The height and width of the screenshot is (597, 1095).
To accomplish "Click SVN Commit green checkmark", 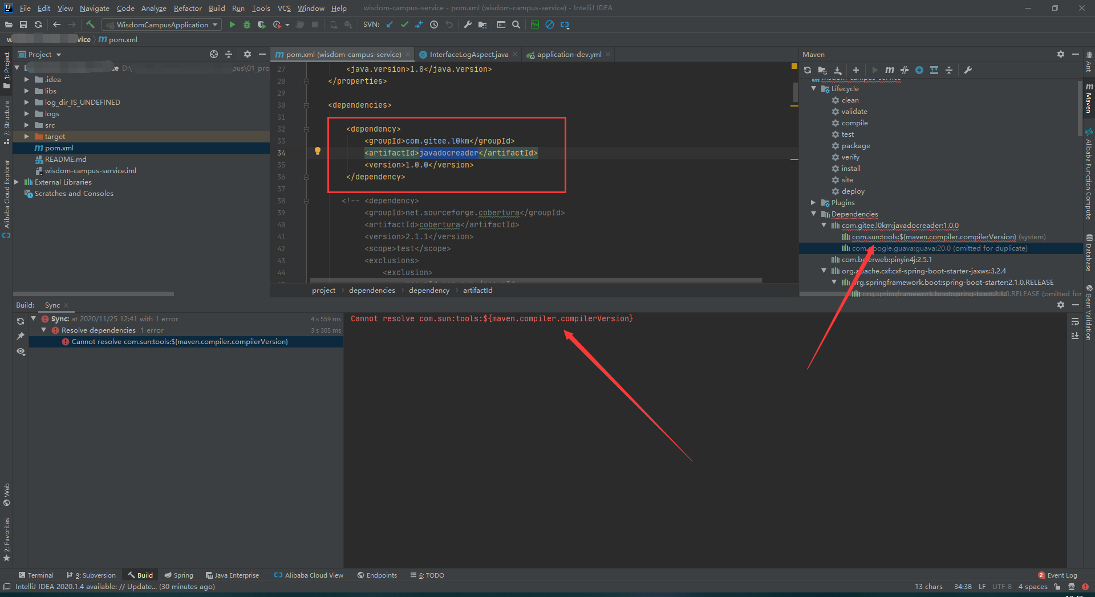I will [x=404, y=24].
